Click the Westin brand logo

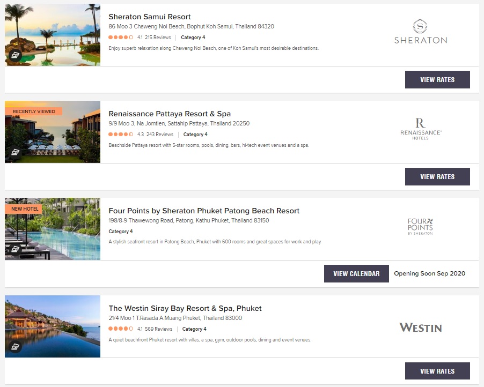coord(420,327)
